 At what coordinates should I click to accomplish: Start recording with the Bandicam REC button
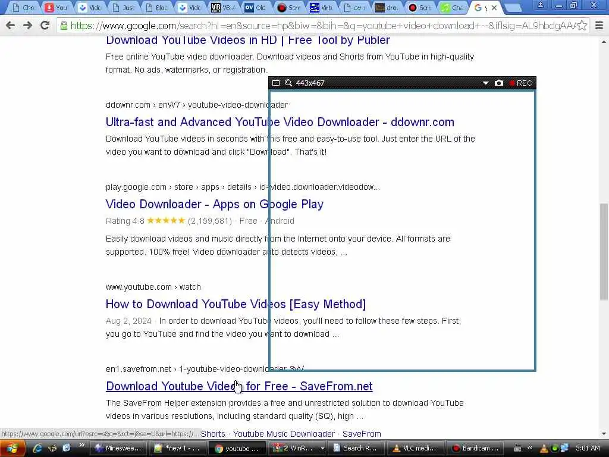pos(520,83)
